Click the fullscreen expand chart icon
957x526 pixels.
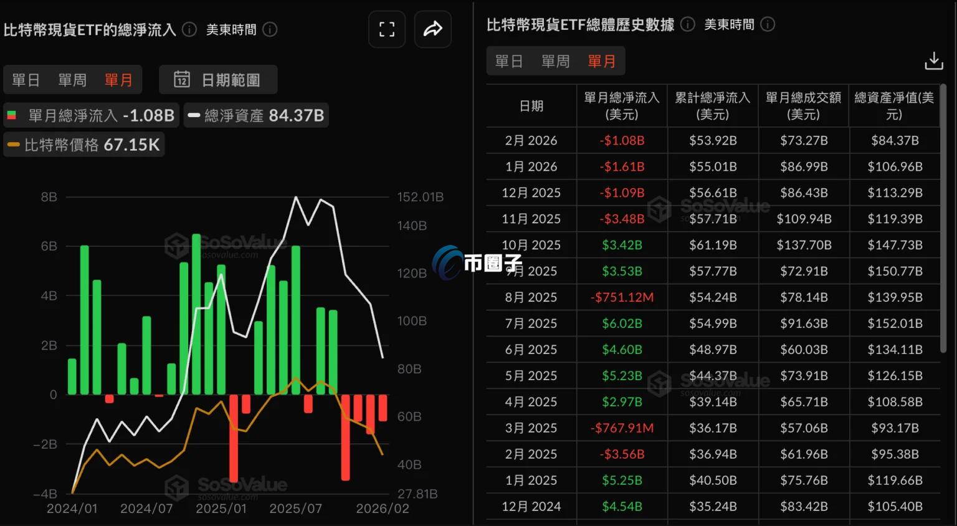(387, 29)
